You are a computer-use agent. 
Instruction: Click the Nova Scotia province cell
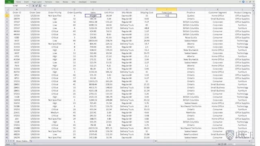click(191, 38)
